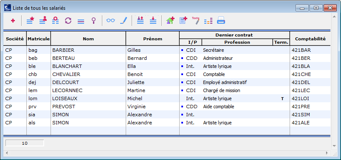Viewport: 341px width, 160px height.
Task: Click the horizontal scrollbar right arrow
Action: (x=327, y=153)
